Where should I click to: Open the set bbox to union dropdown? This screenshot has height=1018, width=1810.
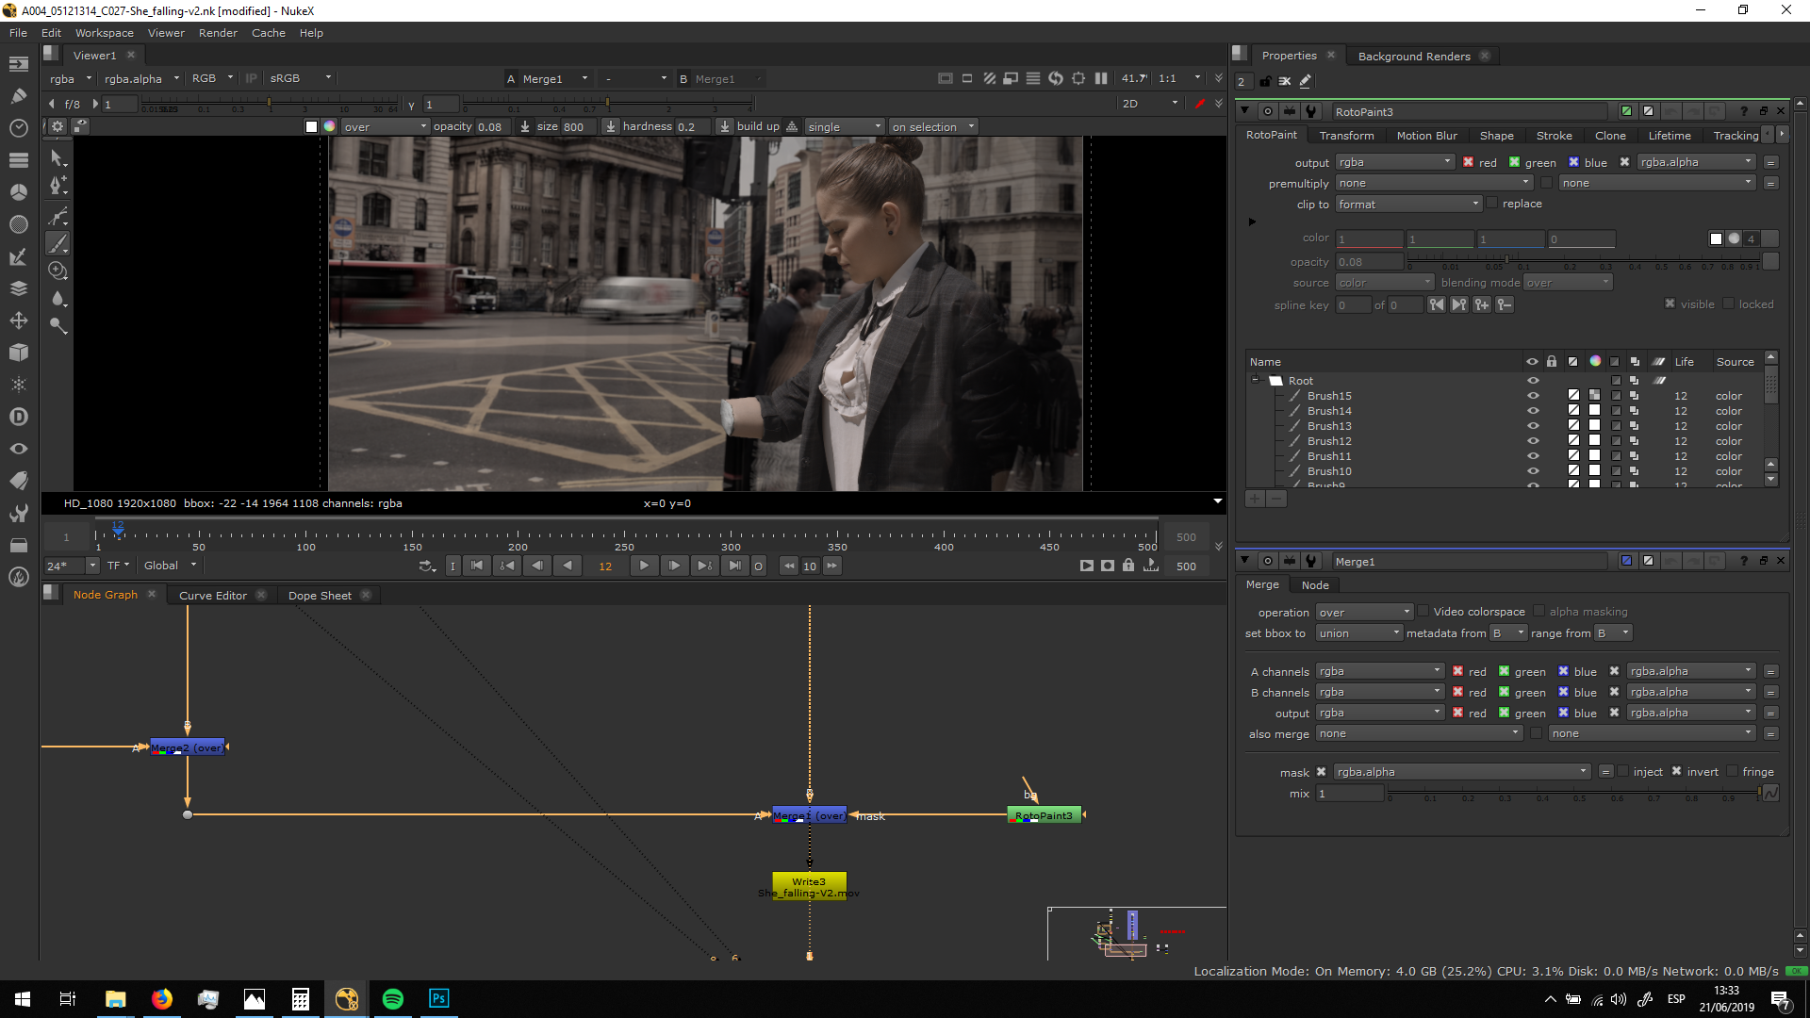point(1358,633)
